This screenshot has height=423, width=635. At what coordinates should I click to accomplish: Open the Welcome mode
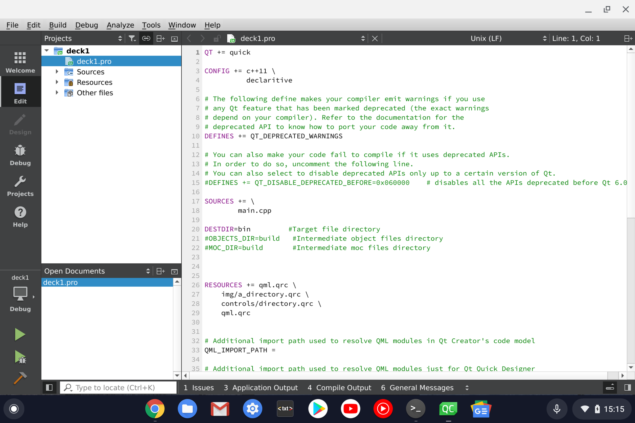click(x=20, y=62)
